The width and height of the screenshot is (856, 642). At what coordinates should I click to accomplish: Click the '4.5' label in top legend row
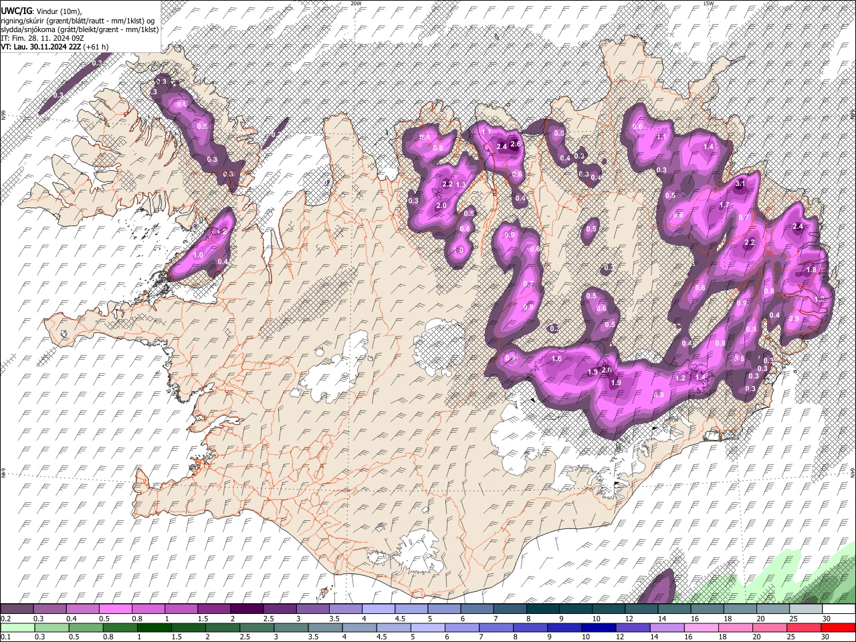[x=400, y=619]
